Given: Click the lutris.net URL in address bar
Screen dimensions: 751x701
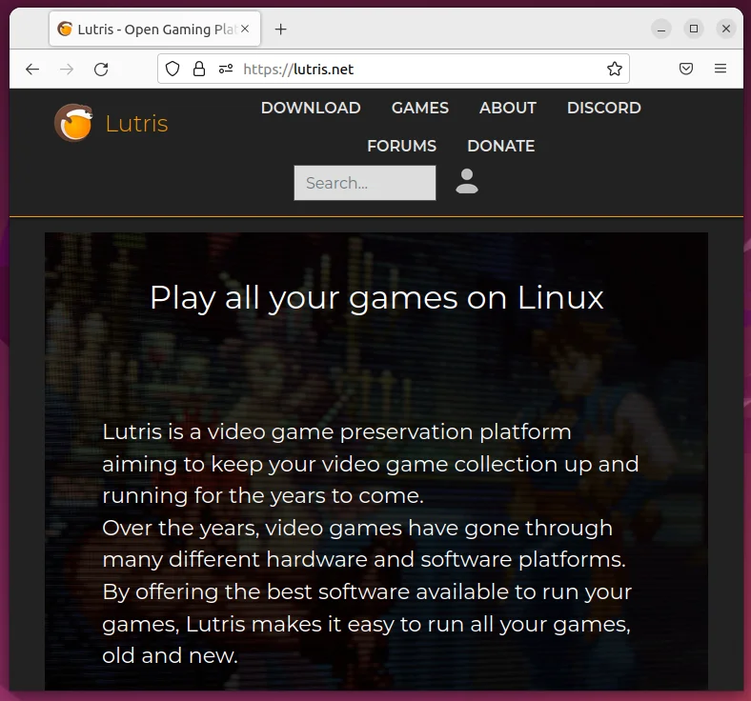Looking at the screenshot, I should (x=298, y=70).
